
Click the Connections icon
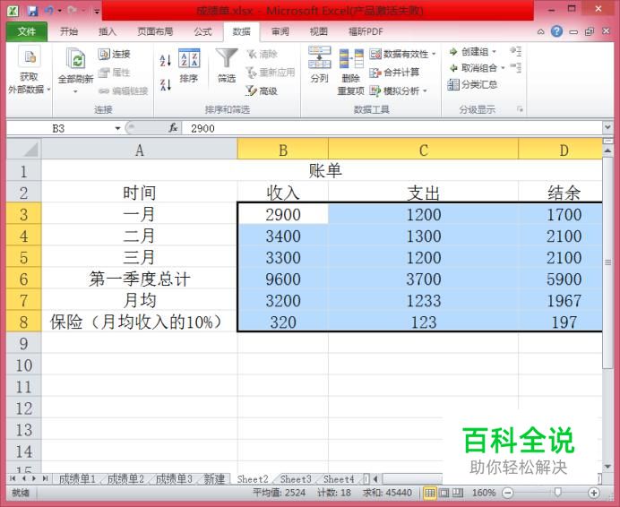pos(104,54)
